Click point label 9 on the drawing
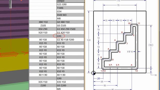160x90 pixels. 133,35
